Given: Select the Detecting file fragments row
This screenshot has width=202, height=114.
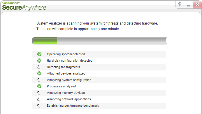Looking at the screenshot, I should click(x=99, y=67).
